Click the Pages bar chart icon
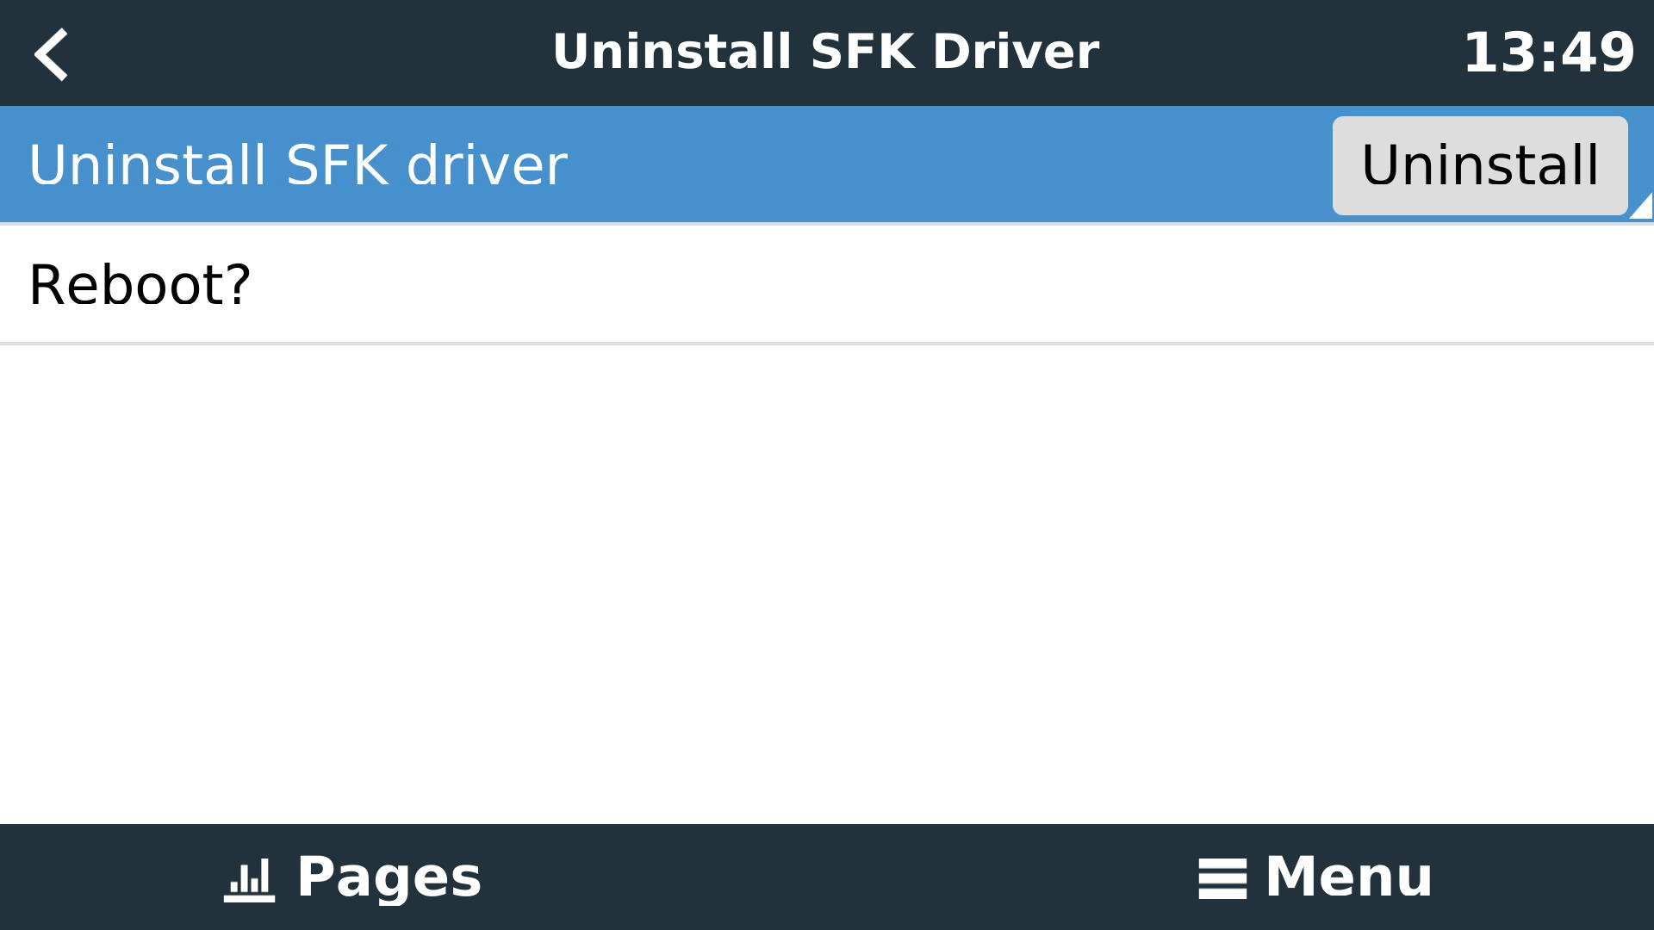Screen dimensions: 1654x930 [249, 879]
